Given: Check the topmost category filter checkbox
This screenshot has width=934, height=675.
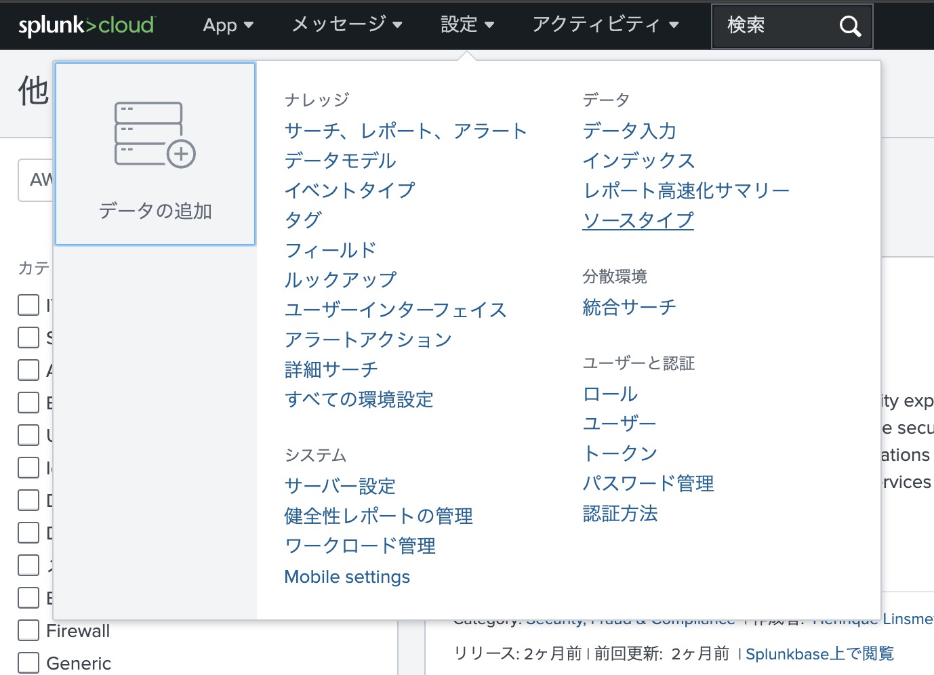Looking at the screenshot, I should [x=28, y=304].
